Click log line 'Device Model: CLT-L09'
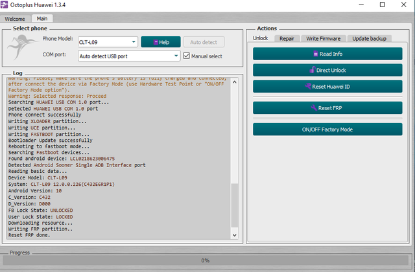415x272 pixels. pyautogui.click(x=38, y=177)
